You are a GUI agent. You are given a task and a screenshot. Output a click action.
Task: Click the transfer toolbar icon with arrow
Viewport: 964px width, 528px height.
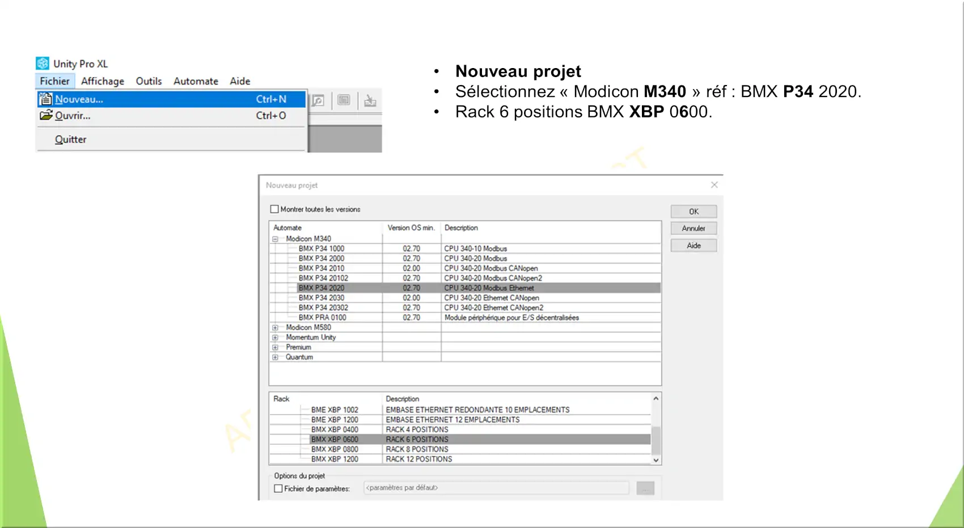pos(370,101)
